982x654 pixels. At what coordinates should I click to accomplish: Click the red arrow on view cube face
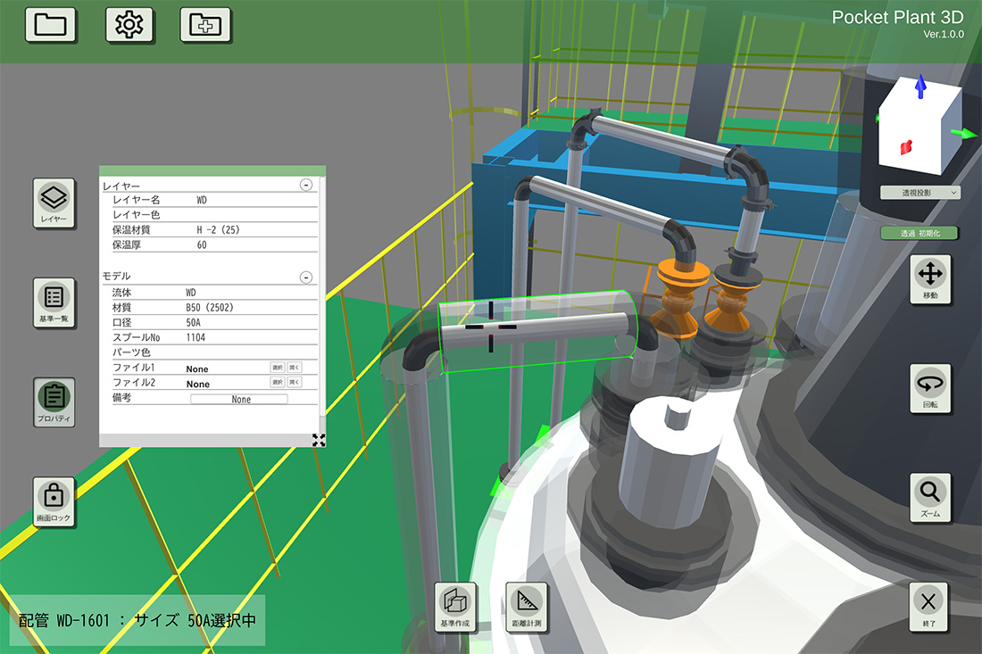pyautogui.click(x=906, y=147)
